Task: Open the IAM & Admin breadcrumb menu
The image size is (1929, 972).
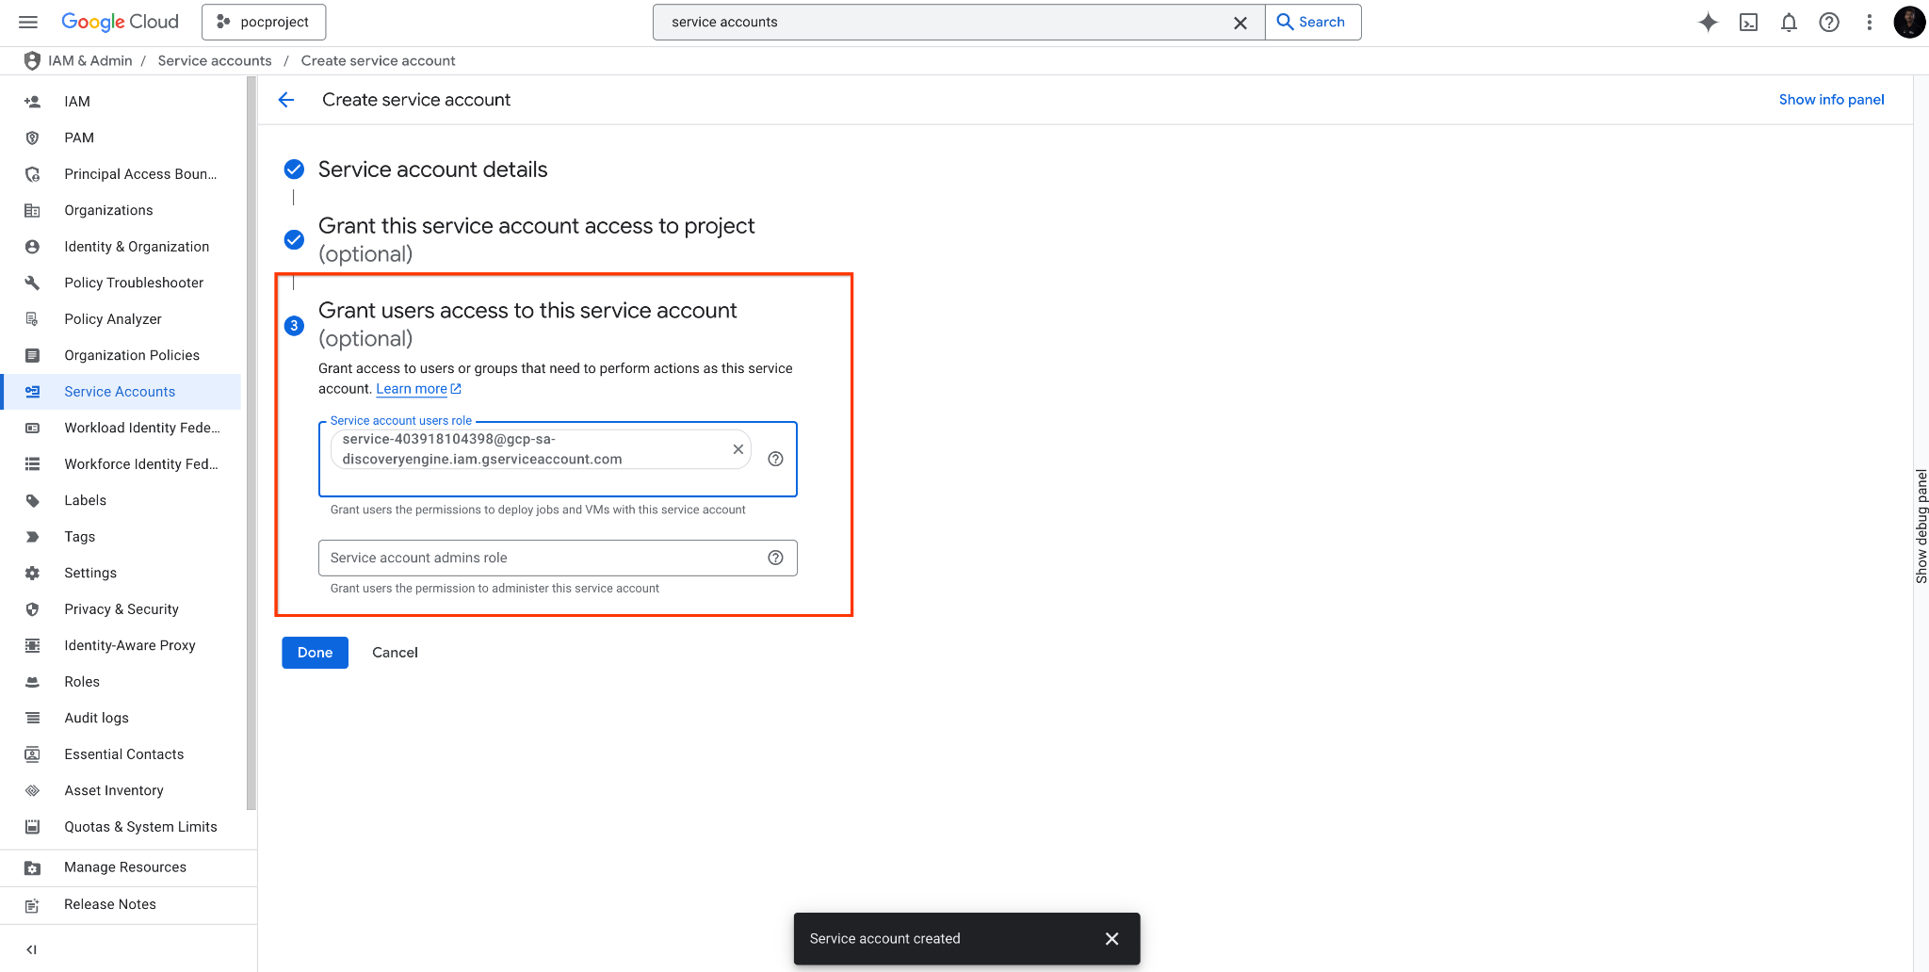Action: [x=89, y=60]
